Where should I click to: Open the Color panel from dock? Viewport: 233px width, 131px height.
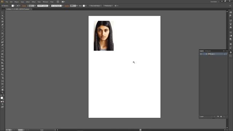tap(230, 12)
